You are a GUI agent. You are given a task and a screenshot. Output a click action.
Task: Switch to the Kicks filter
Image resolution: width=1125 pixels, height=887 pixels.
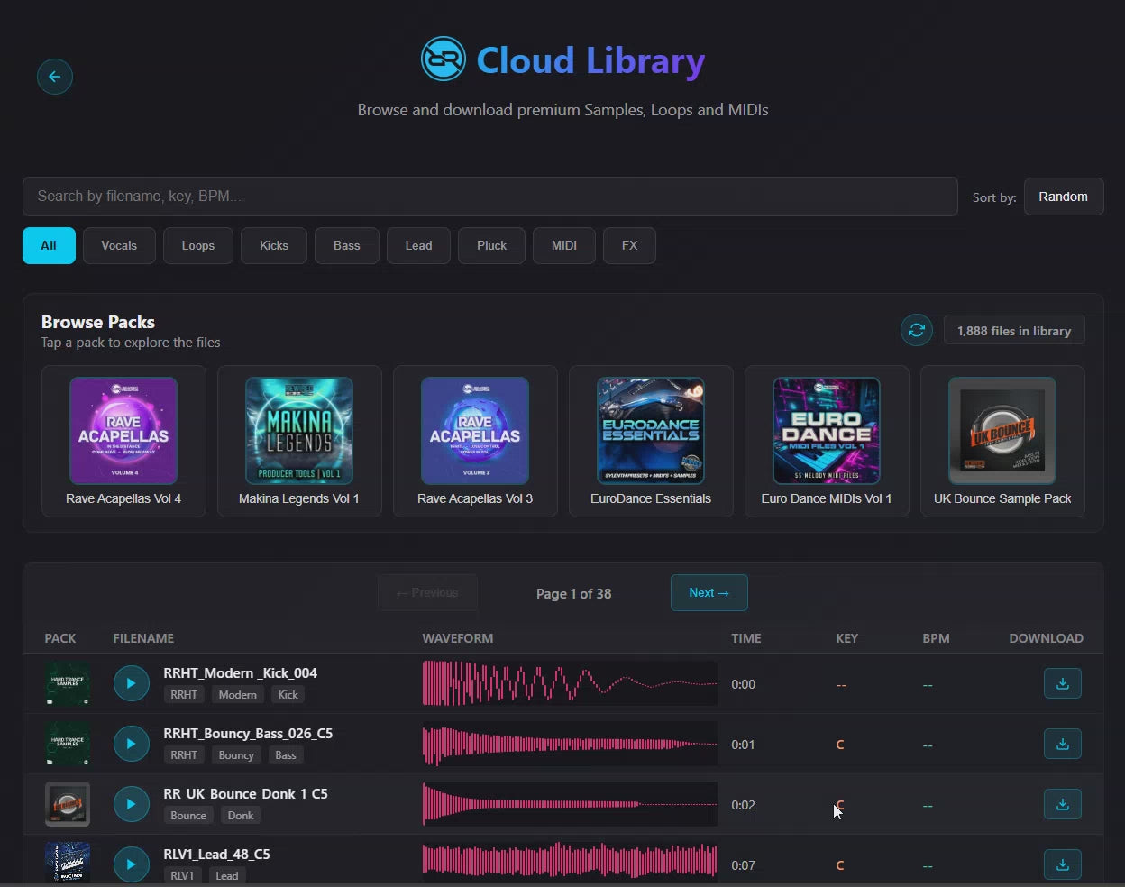274,245
